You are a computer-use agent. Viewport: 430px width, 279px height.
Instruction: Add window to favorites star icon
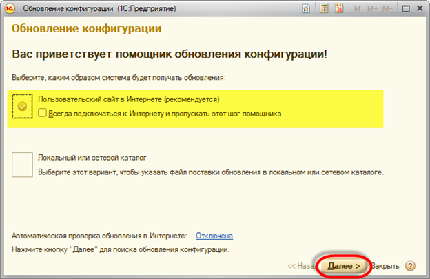tap(306, 9)
